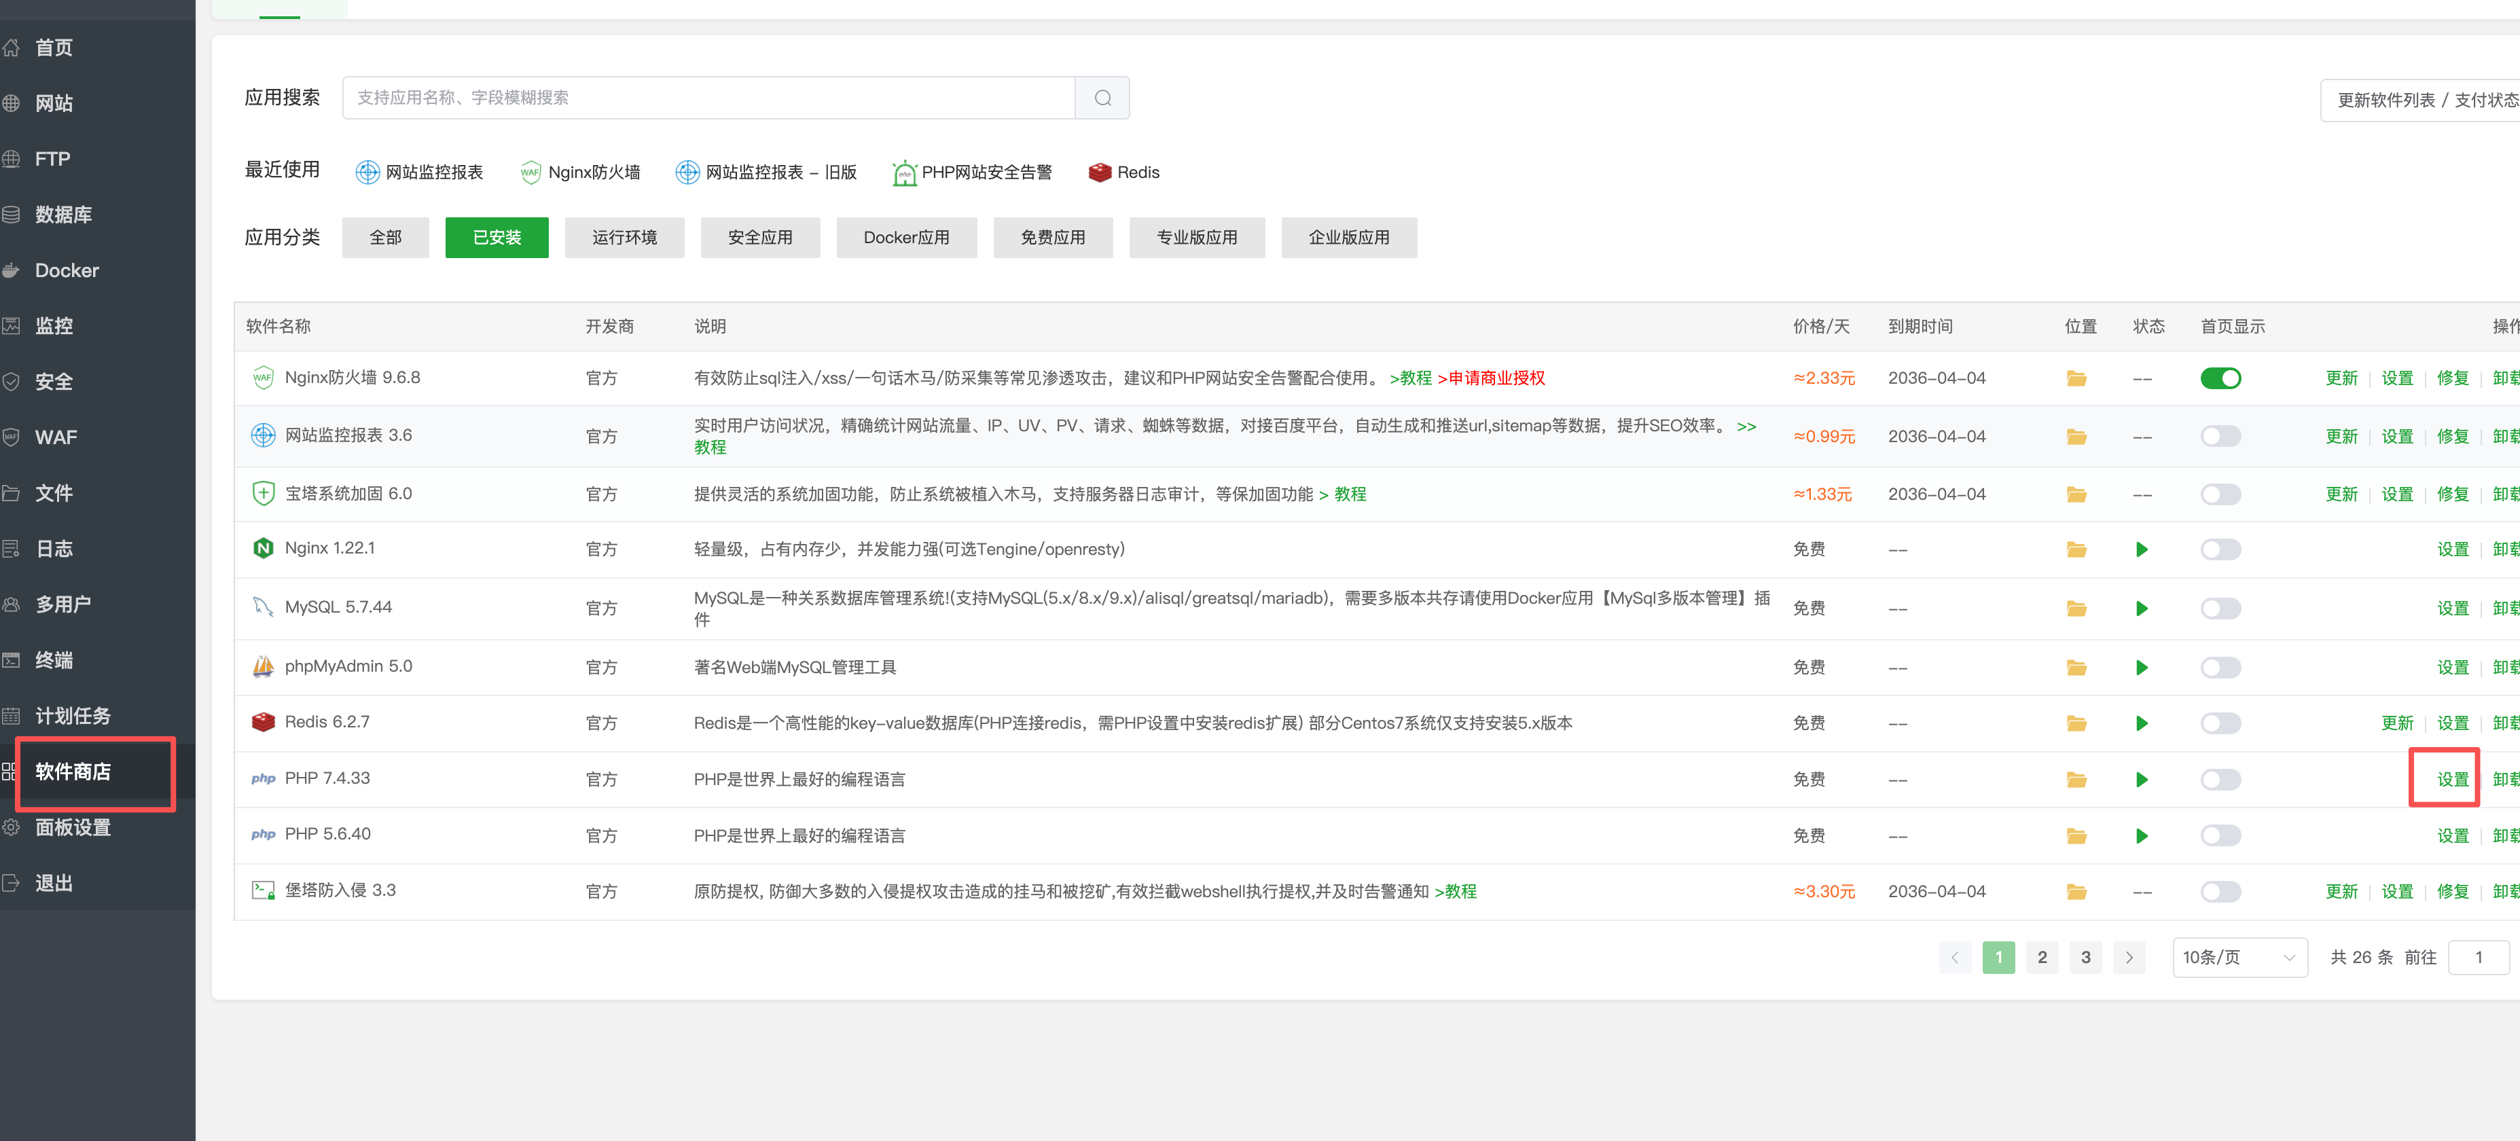Screen dimensions: 2520x1141
Task: Open recently used PHP网站安全告警
Action: (x=971, y=173)
